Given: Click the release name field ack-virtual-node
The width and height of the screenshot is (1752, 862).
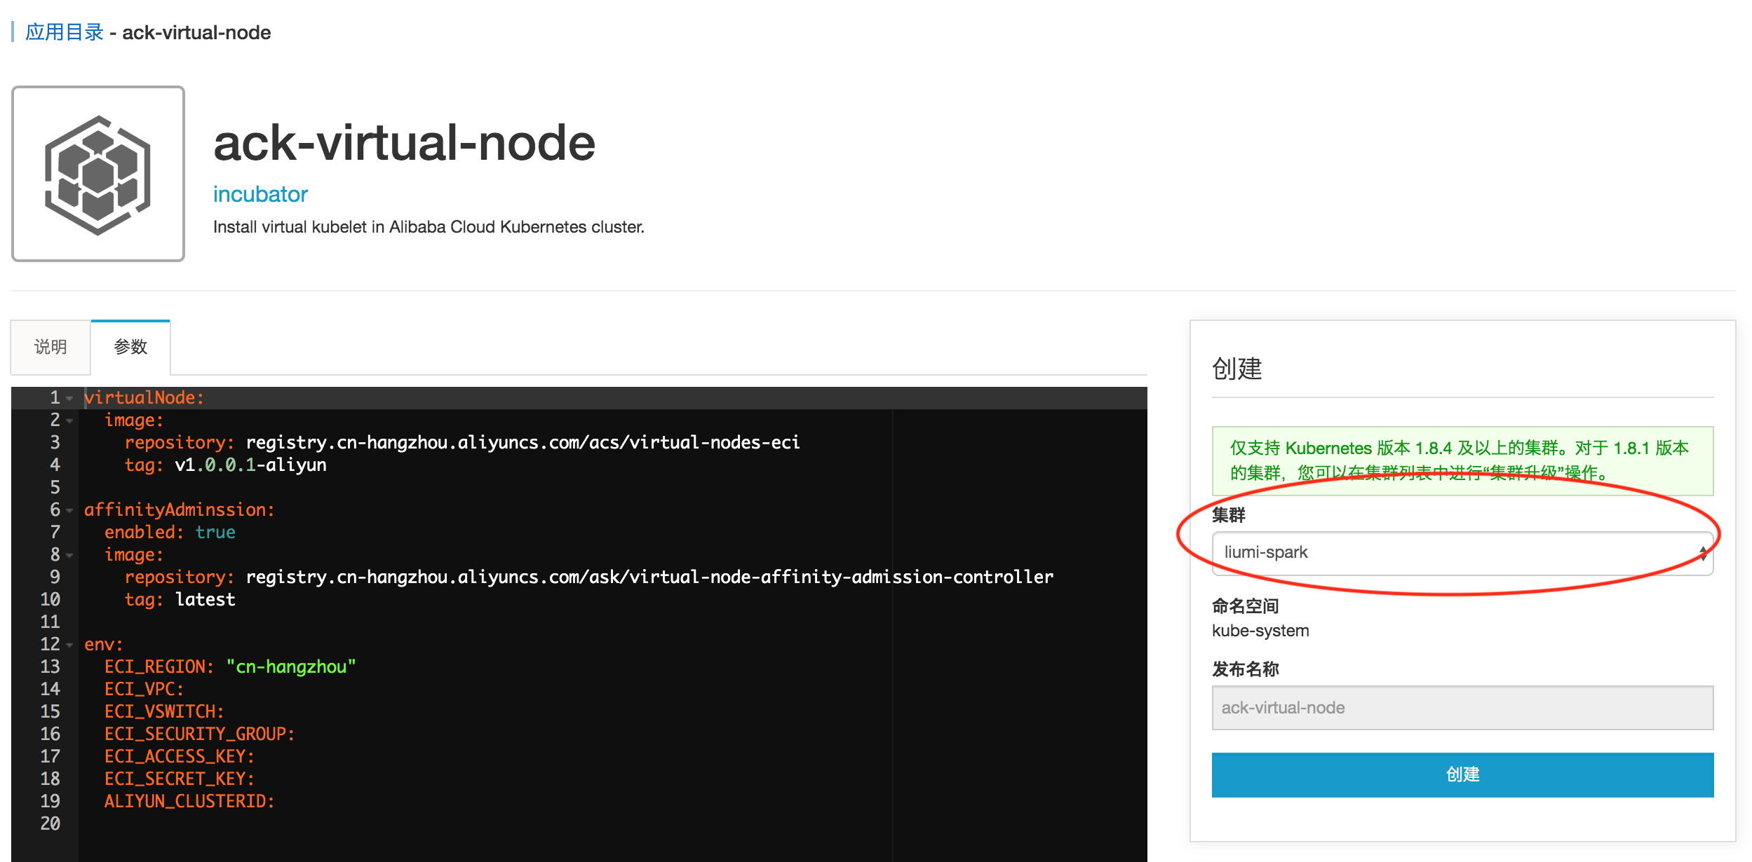Looking at the screenshot, I should tap(1462, 708).
